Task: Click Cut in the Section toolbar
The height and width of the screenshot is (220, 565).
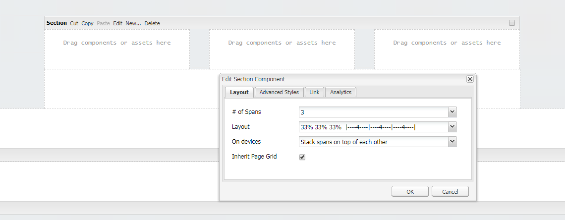Action: 74,23
